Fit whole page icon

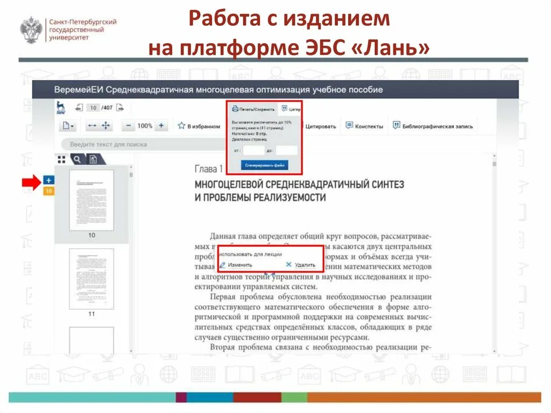106,125
